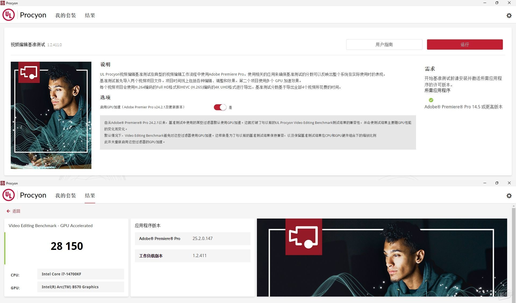Screen dimensions: 516x303
Task: Click the results window vertical scrollbar
Action: [x=514, y=255]
